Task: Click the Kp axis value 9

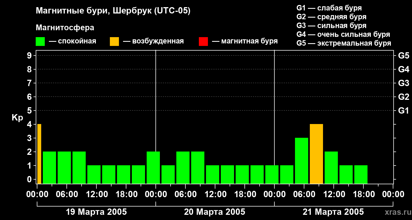Action: pyautogui.click(x=30, y=56)
